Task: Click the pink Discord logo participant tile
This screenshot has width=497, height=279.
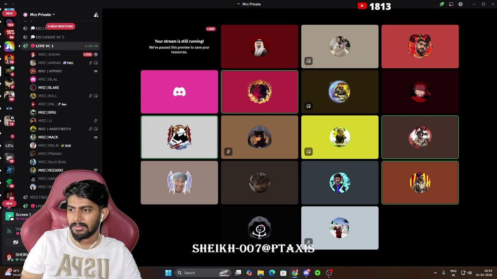Action: [179, 92]
